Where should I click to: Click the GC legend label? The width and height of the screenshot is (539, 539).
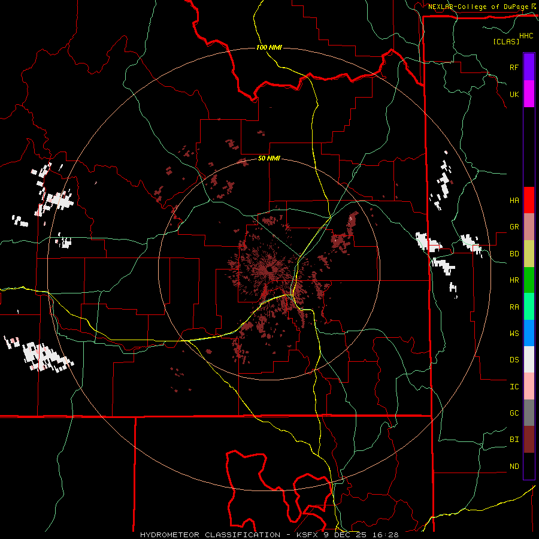514,413
